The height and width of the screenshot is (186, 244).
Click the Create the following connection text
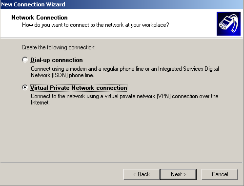pyautogui.click(x=59, y=47)
